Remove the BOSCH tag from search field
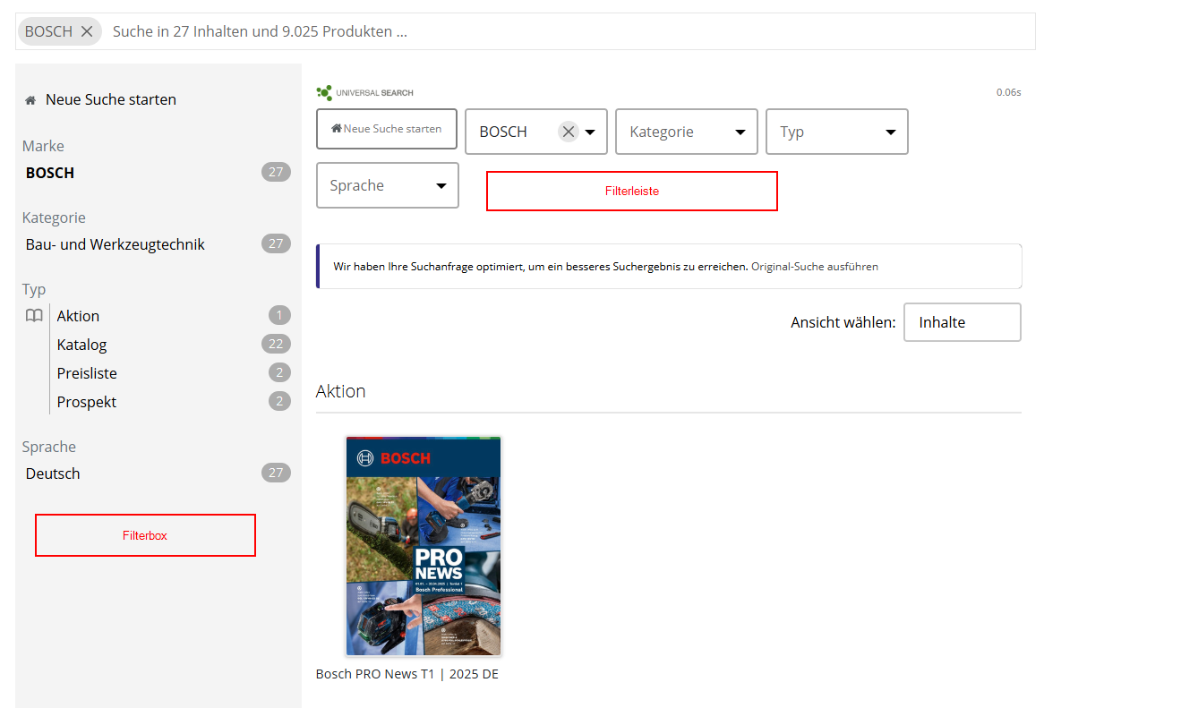 pos(87,31)
